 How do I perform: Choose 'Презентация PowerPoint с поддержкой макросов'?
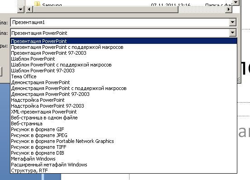(124, 47)
